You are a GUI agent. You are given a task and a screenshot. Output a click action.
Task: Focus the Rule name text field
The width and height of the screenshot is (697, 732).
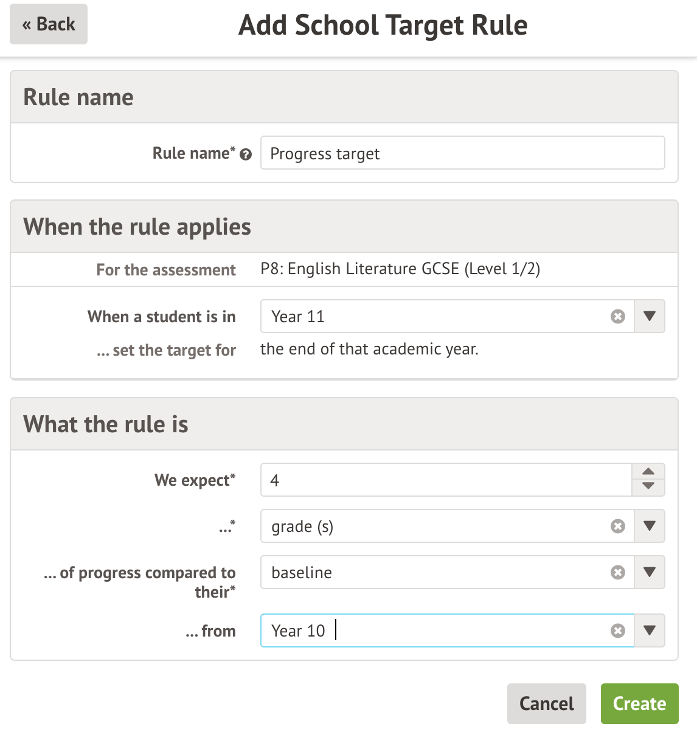[x=462, y=153]
